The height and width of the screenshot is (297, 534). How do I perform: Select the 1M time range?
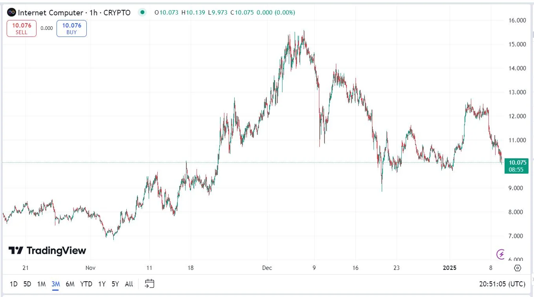pyautogui.click(x=41, y=284)
